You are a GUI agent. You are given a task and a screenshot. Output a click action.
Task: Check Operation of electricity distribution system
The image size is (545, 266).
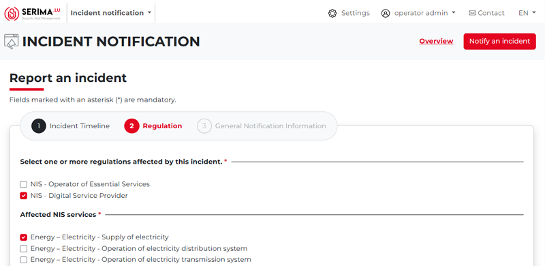point(23,249)
